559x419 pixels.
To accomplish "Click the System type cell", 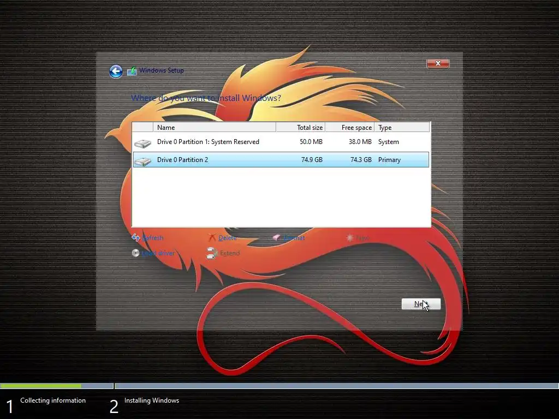I will click(388, 142).
